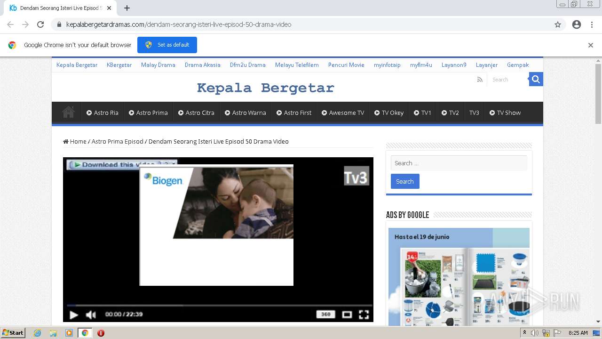Open the TV2 menu

coord(450,113)
